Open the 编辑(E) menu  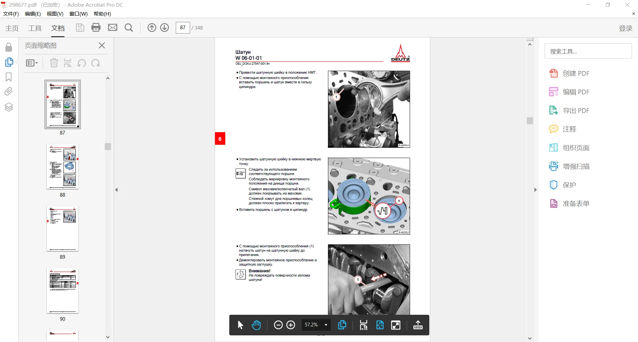pyautogui.click(x=33, y=14)
